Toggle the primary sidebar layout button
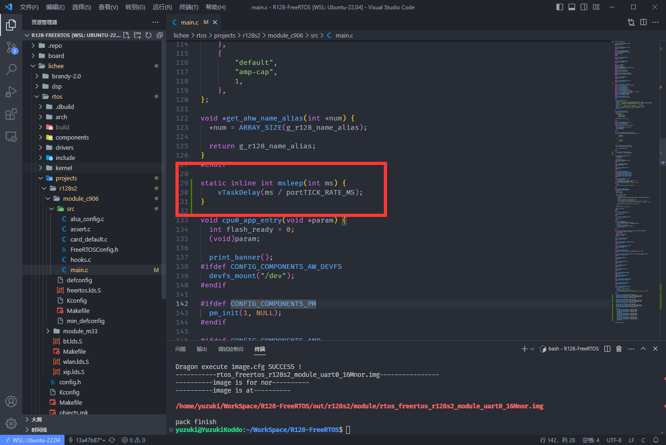 pyautogui.click(x=560, y=7)
